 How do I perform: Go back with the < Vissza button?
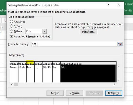click(x=75, y=93)
